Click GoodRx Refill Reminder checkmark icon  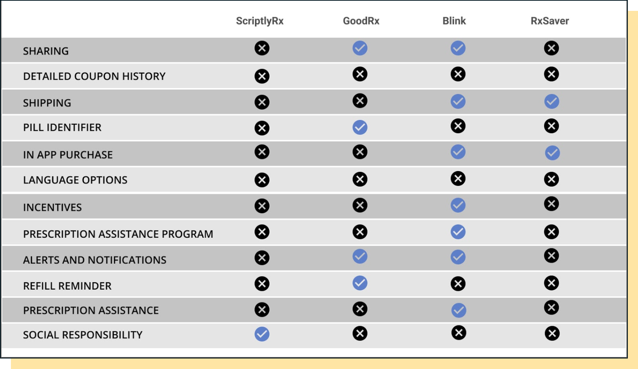click(360, 283)
